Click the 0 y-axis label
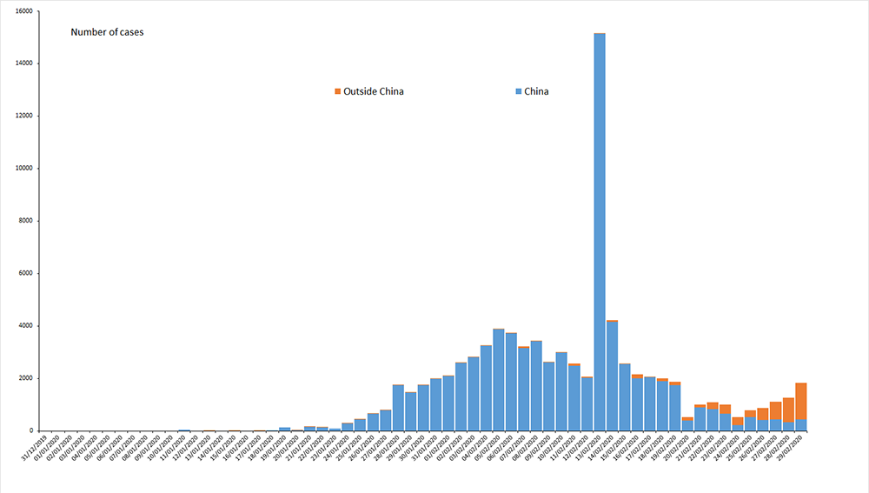869x493 pixels. click(x=30, y=430)
